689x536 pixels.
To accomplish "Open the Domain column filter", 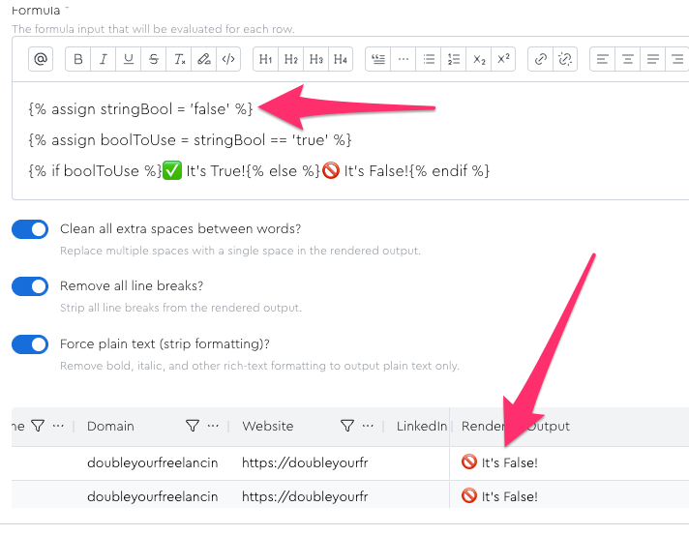I will [x=192, y=426].
